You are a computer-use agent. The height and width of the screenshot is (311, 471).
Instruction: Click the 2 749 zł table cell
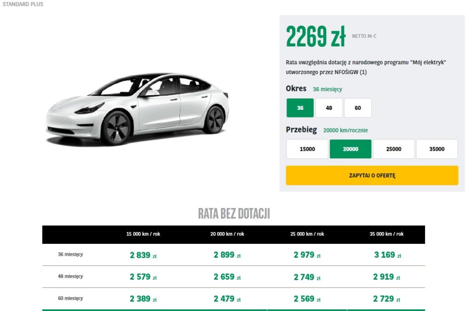(307, 277)
